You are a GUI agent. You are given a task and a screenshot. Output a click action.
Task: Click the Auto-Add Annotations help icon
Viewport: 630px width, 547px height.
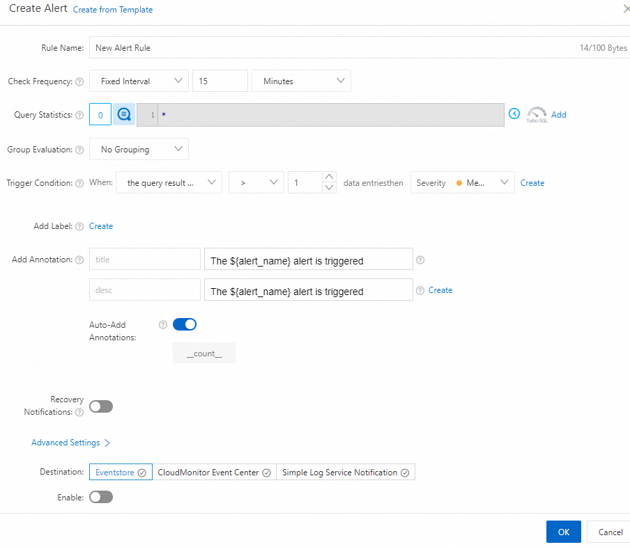162,325
